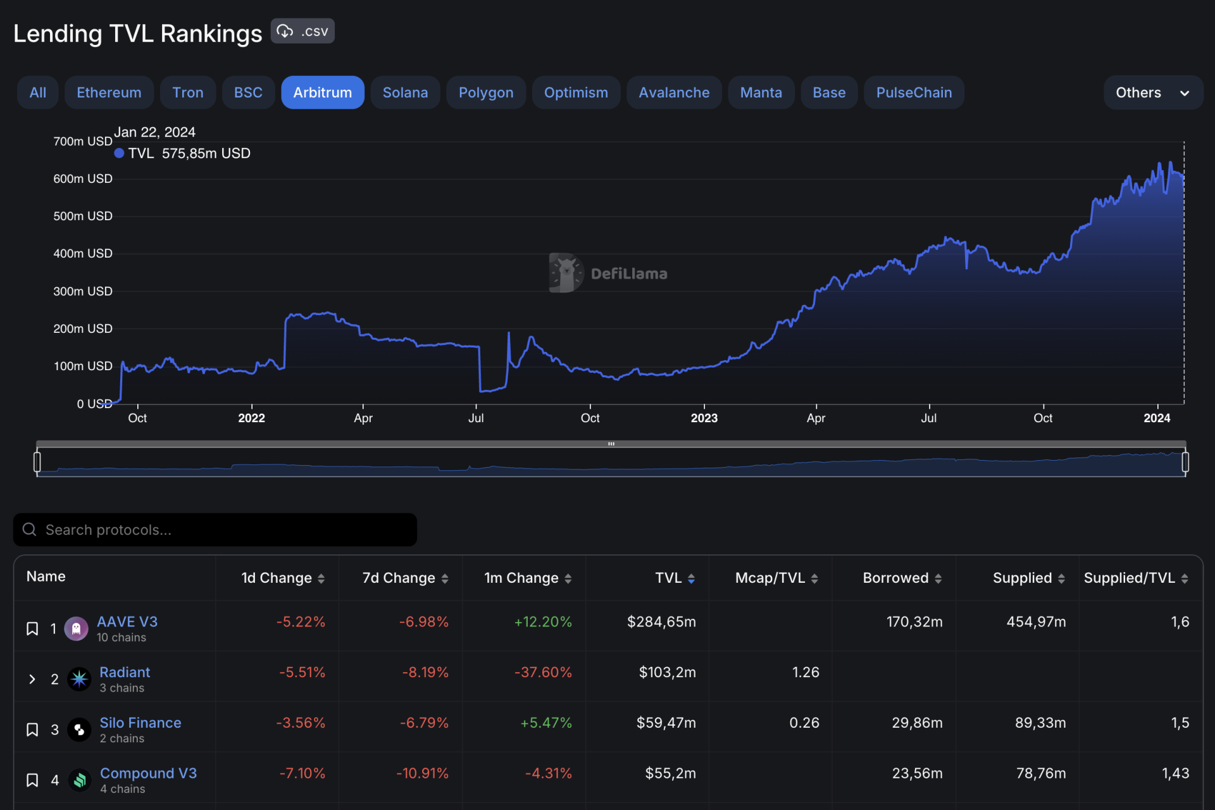Switch to the Ethereum chain tab

(109, 92)
